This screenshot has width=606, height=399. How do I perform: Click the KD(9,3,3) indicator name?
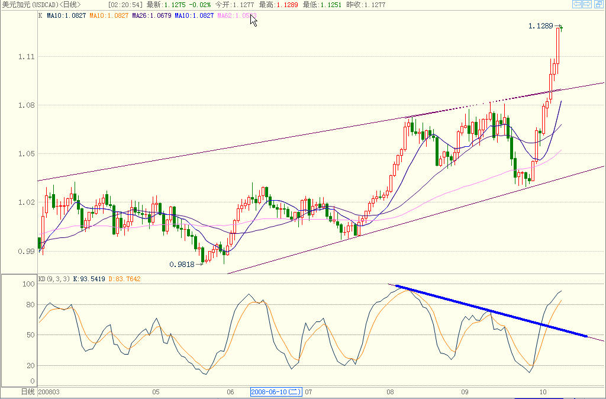54,279
